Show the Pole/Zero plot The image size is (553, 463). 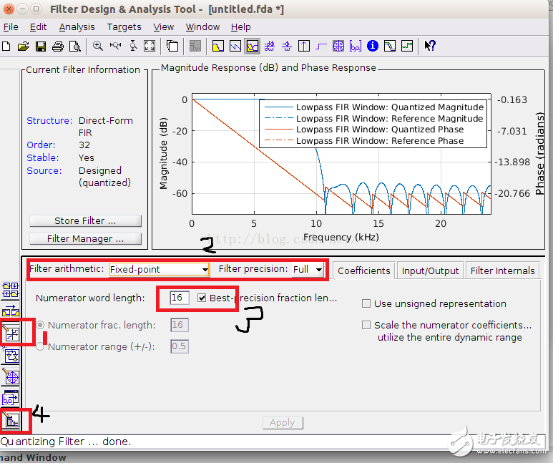(x=338, y=47)
